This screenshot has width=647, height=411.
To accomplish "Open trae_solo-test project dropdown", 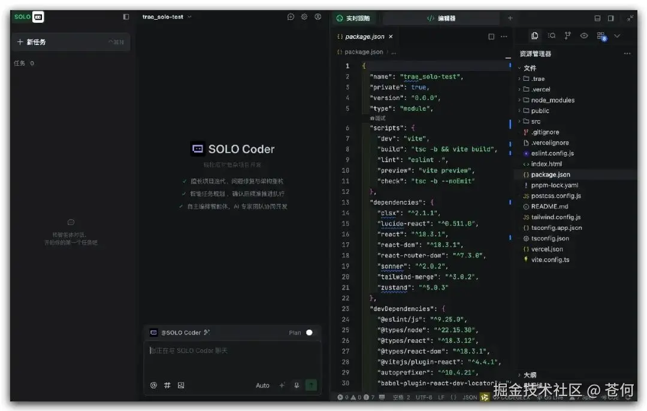I will [167, 17].
